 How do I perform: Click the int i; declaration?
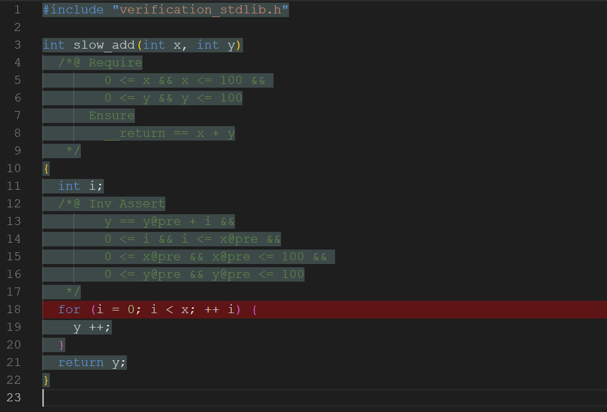pyautogui.click(x=80, y=186)
